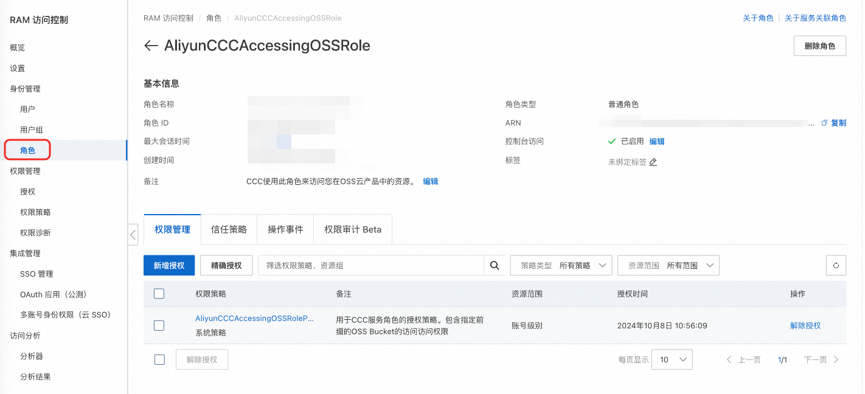Click the copy icon beside ARN
Image resolution: width=865 pixels, height=394 pixels.
[x=824, y=123]
